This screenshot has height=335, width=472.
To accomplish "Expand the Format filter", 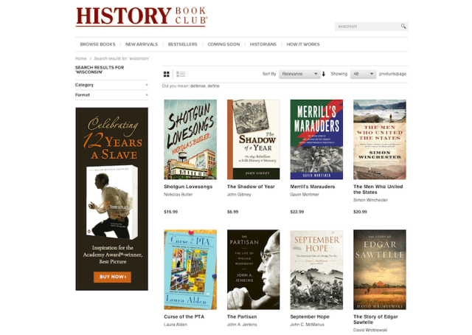I will coord(111,95).
